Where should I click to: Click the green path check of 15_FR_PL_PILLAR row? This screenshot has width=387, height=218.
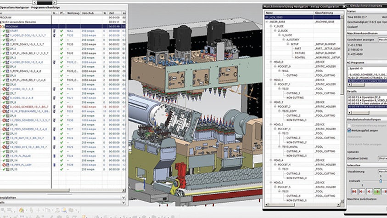62,156
